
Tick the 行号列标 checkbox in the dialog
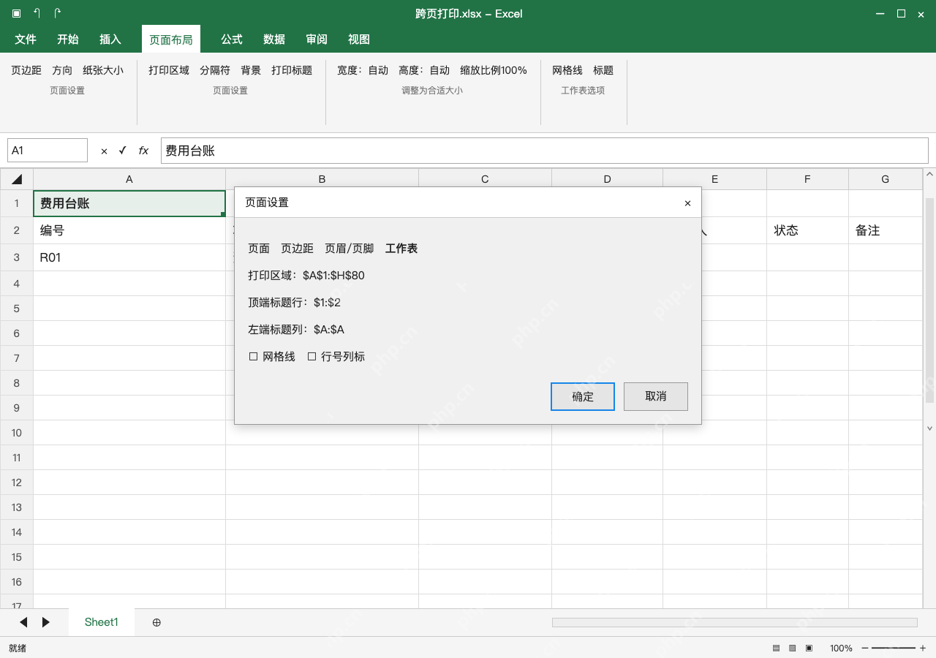click(312, 357)
